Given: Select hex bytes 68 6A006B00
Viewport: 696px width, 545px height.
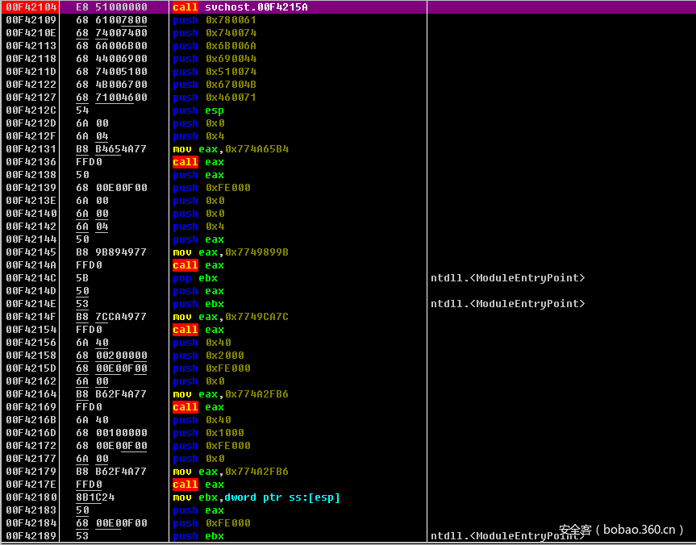Looking at the screenshot, I should pyautogui.click(x=111, y=46).
